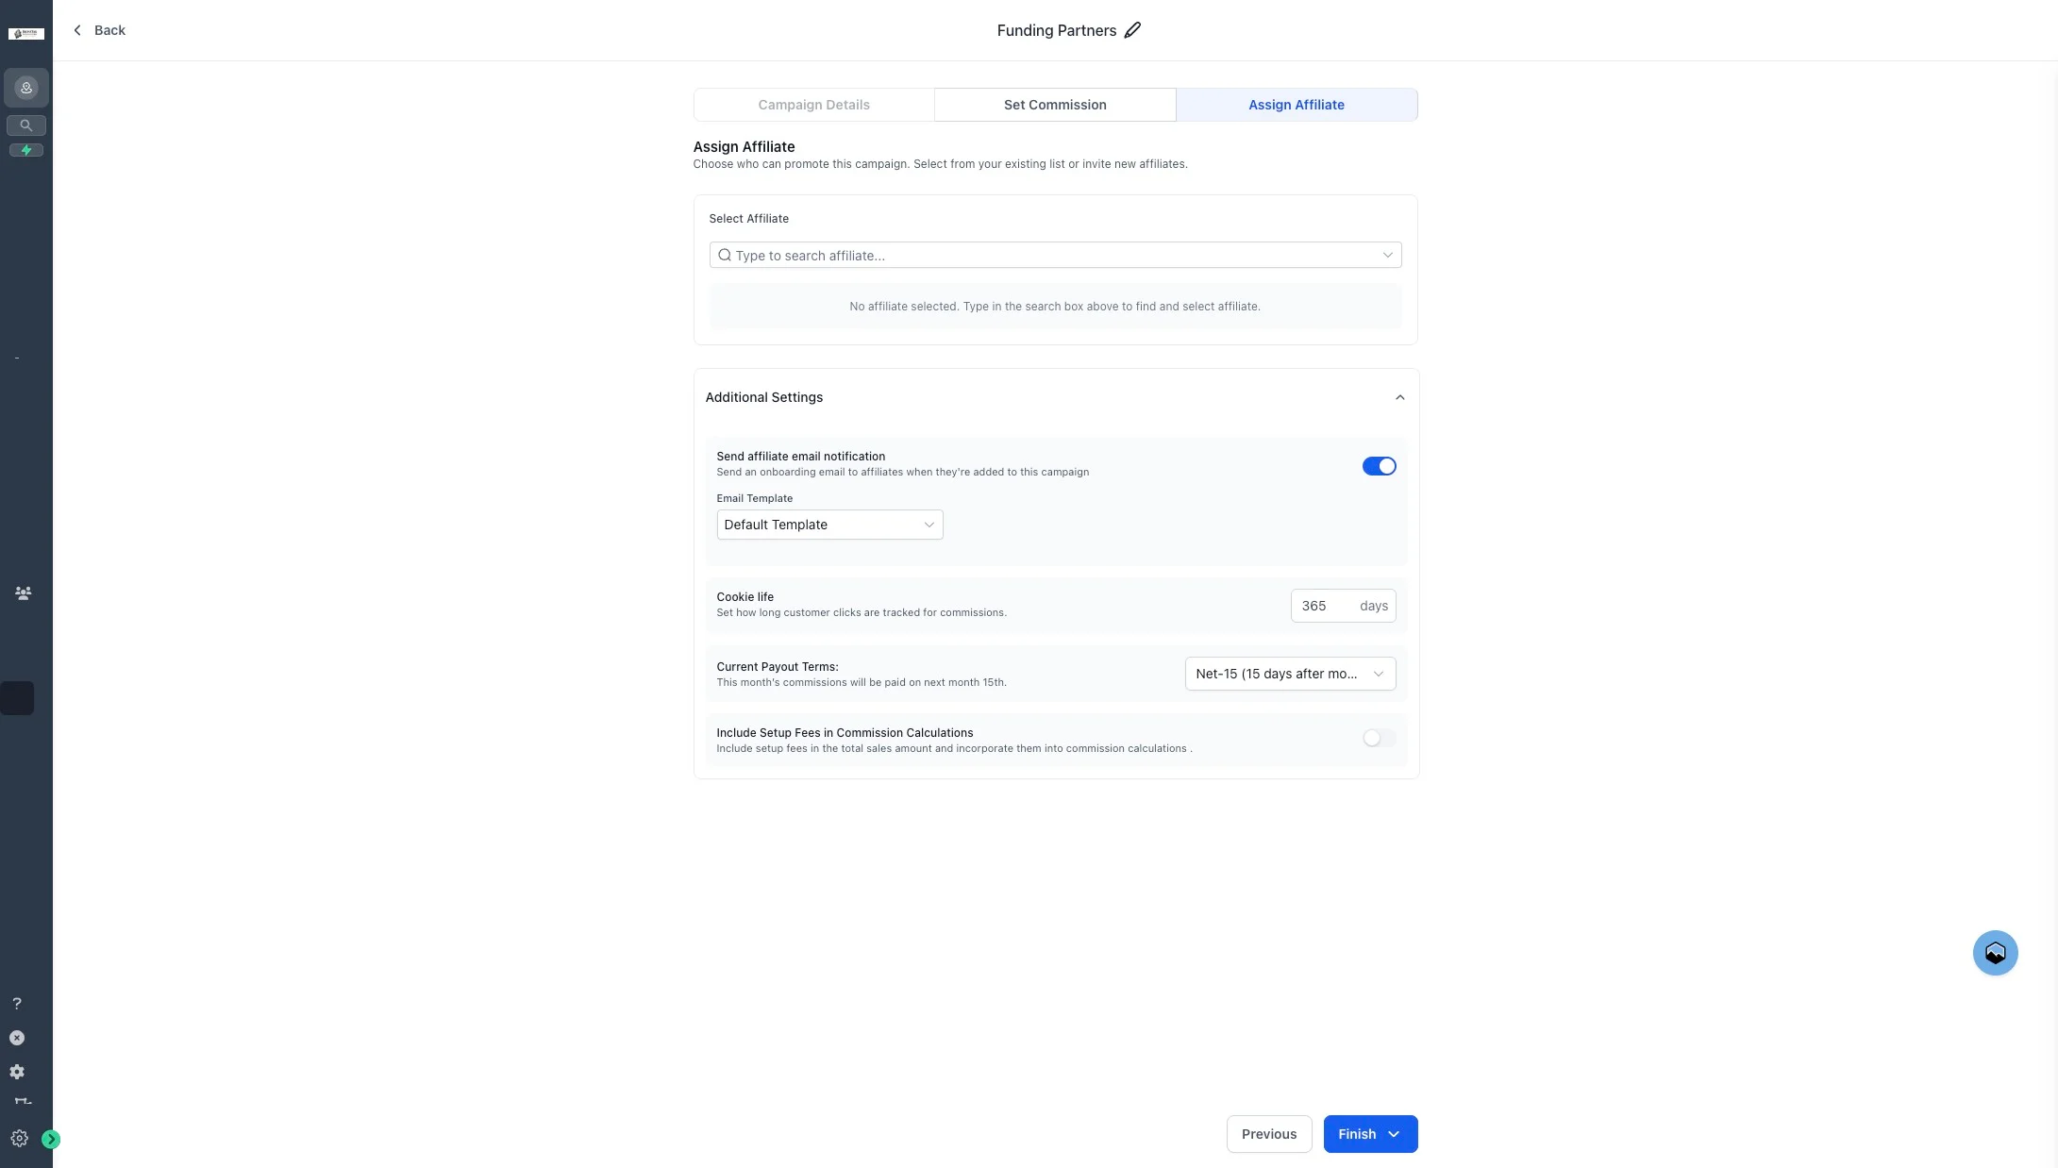Expand the affiliate search dropdown arrow

1387,255
